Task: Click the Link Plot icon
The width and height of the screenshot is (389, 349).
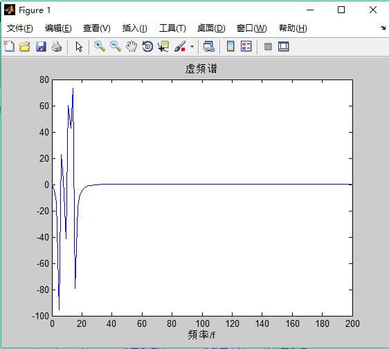Action: pos(208,46)
